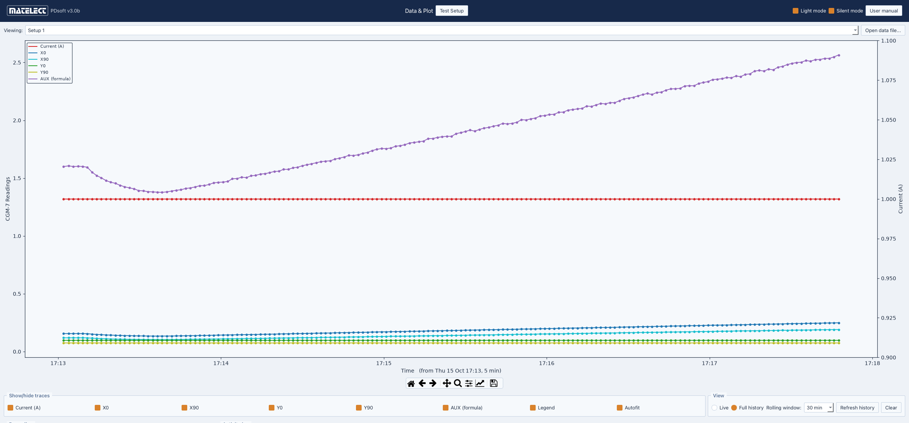Switch to the Data & Plot tab
The image size is (909, 423).
[x=419, y=11]
